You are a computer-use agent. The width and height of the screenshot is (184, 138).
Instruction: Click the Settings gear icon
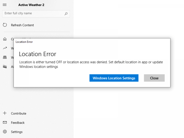click(5, 132)
